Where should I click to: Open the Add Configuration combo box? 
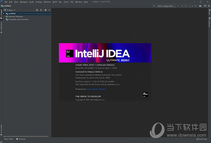166,6
